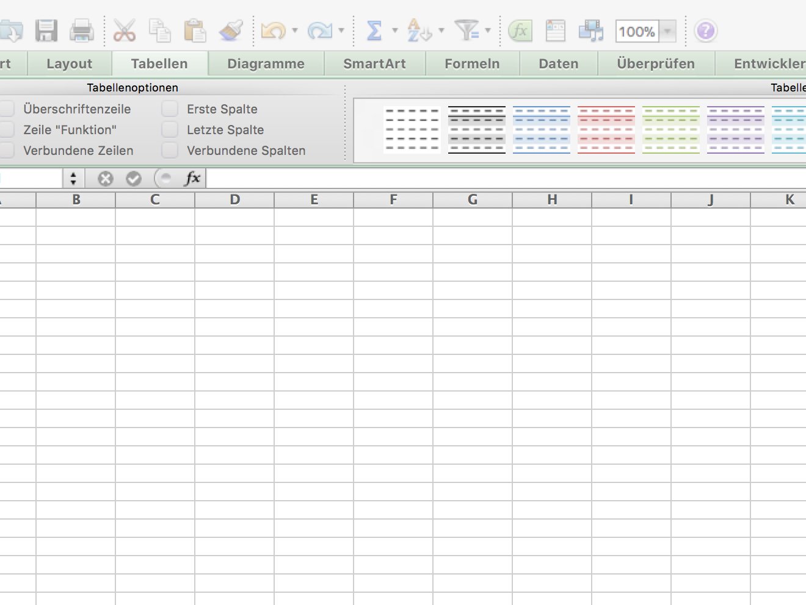This screenshot has height=605, width=806.
Task: Open the Undo history dropdown arrow
Action: coord(295,30)
